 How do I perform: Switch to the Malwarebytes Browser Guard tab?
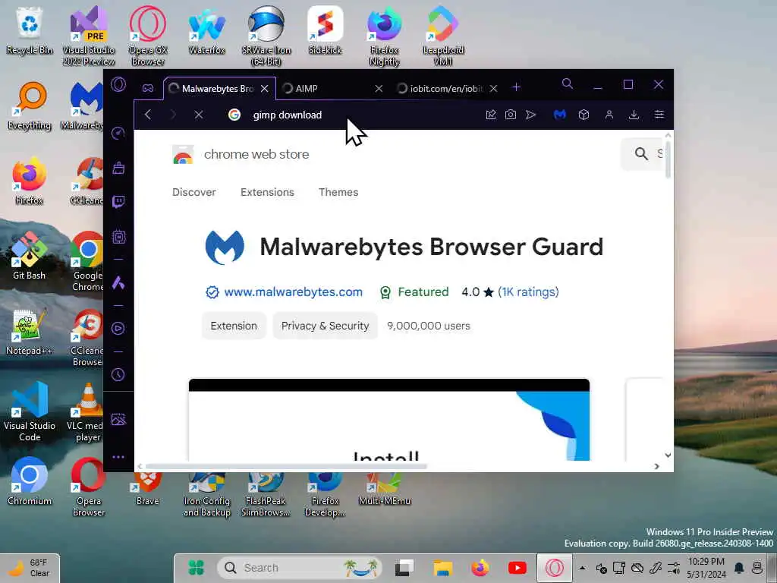[219, 88]
